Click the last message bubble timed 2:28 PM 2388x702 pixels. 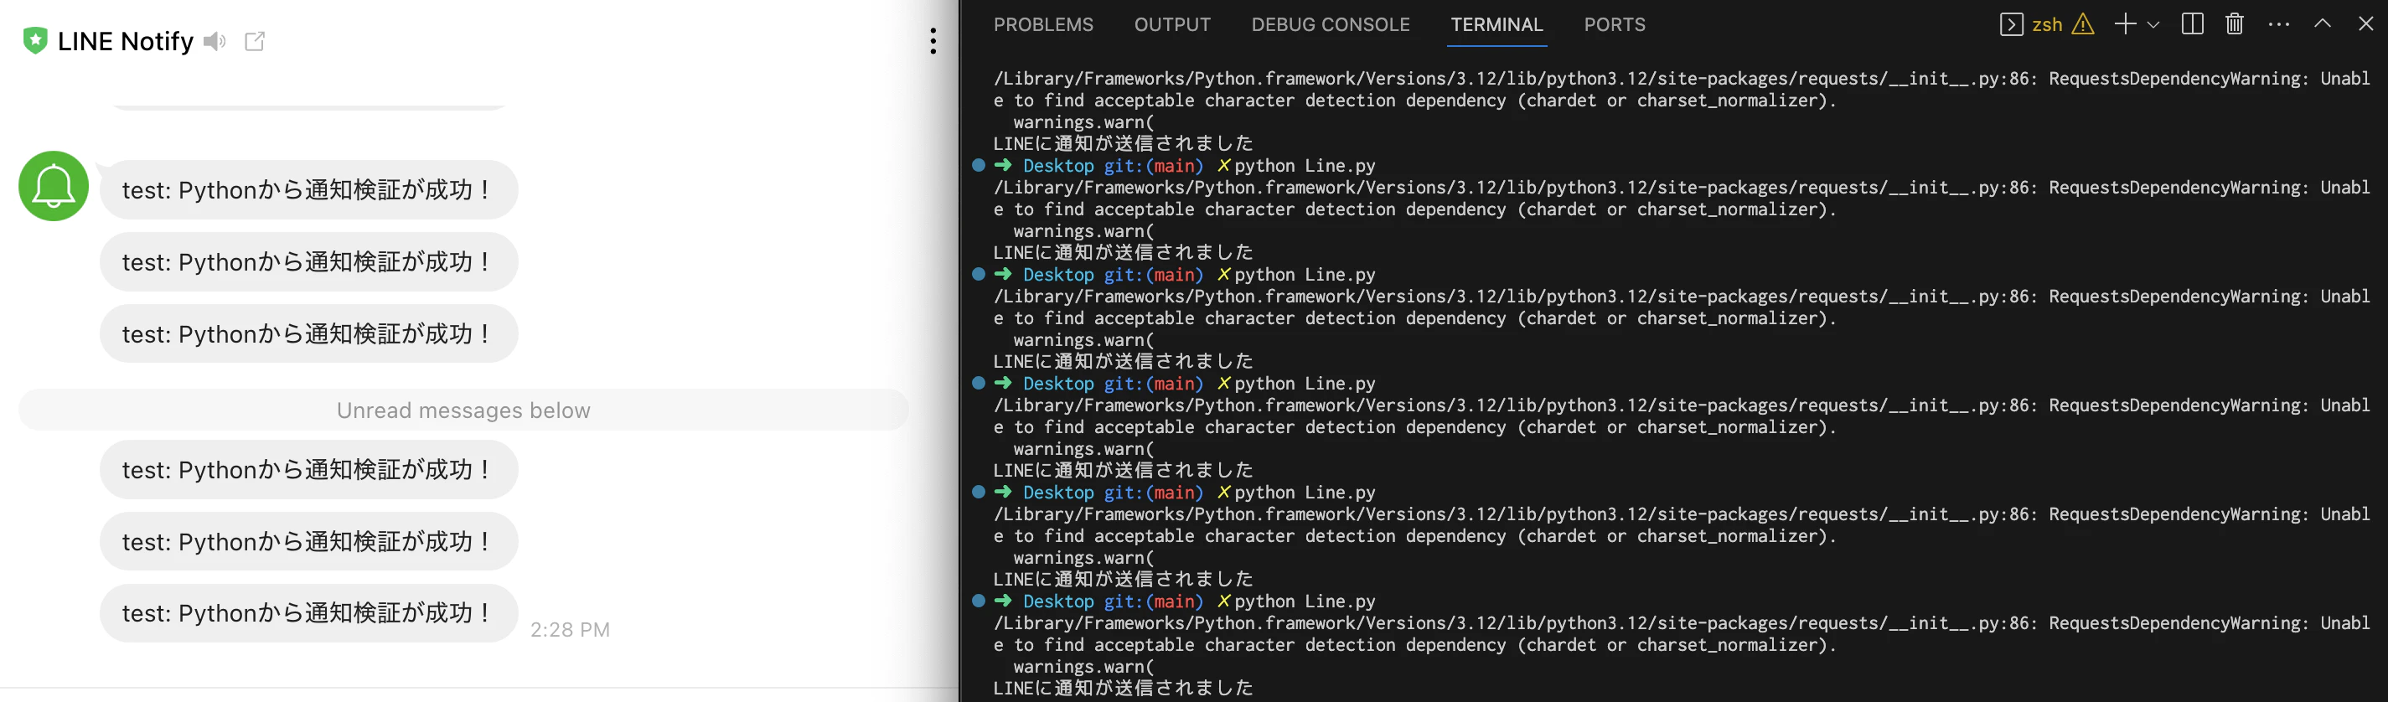308,613
